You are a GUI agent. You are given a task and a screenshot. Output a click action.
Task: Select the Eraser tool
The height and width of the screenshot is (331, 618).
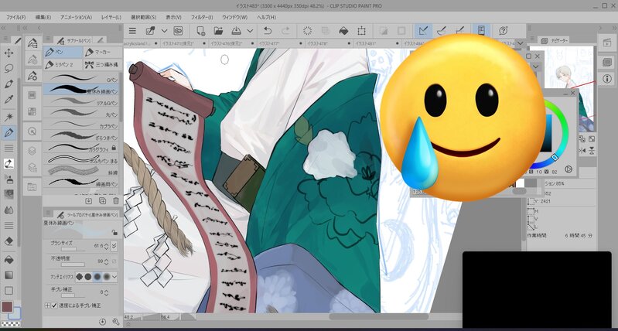[9, 241]
